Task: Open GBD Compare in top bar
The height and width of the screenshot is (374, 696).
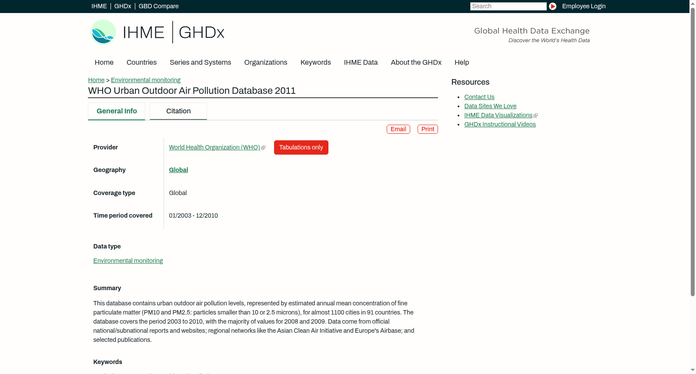Action: click(159, 6)
